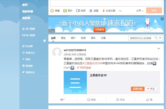Add a video with the 视频 icon

81,11
